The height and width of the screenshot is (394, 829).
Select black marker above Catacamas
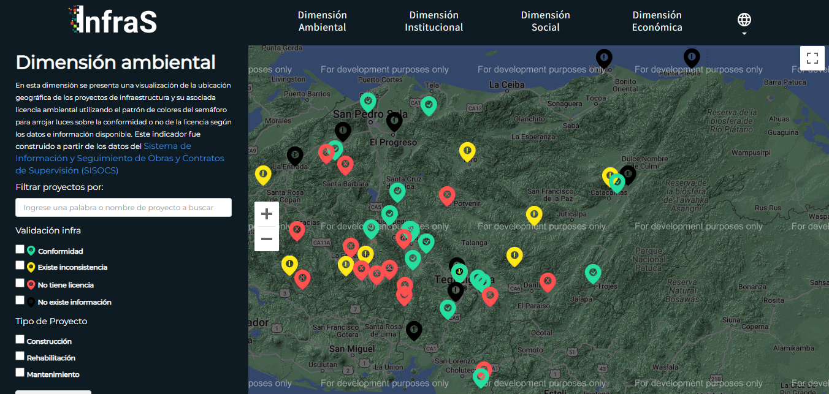pyautogui.click(x=628, y=175)
